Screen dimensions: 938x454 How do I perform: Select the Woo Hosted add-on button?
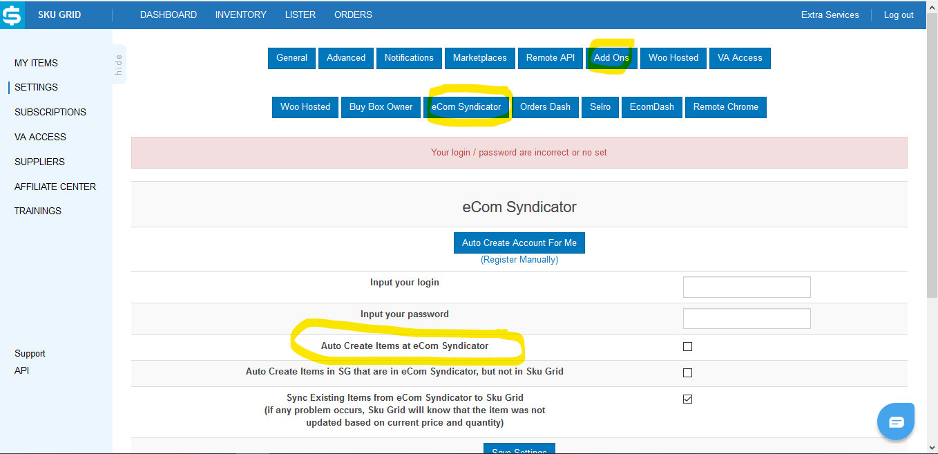305,107
